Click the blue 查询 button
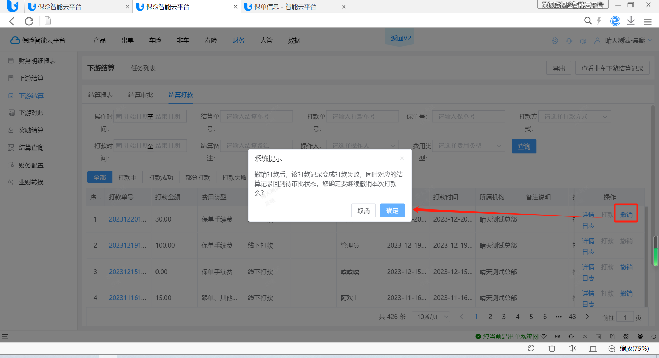This screenshot has height=358, width=659. (x=524, y=146)
